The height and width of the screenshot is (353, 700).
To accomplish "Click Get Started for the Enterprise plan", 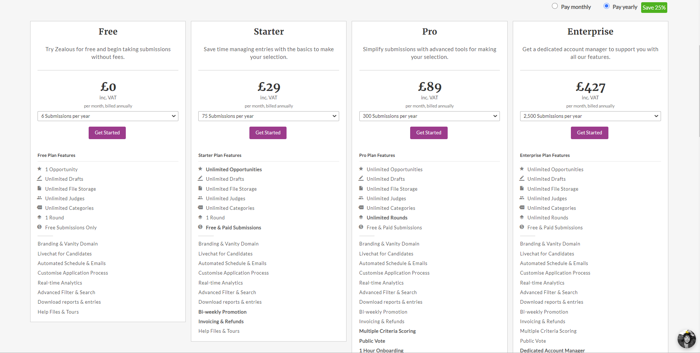I will [x=589, y=133].
